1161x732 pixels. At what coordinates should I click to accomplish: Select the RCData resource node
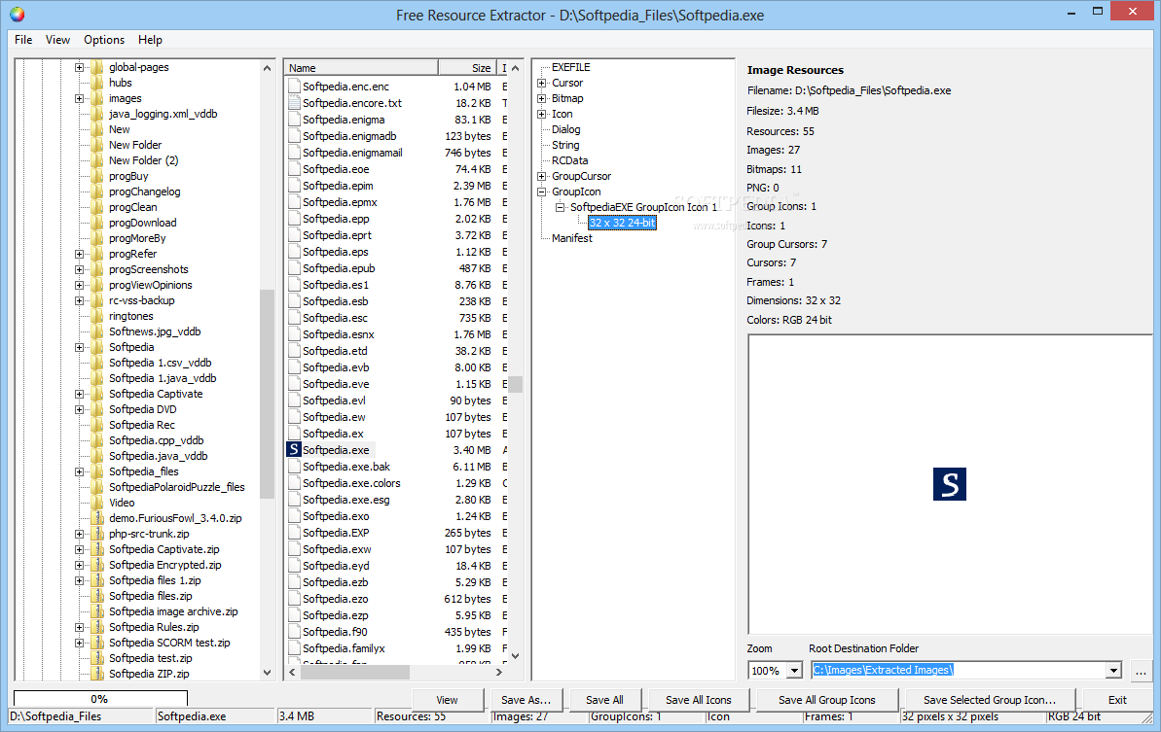(x=569, y=160)
